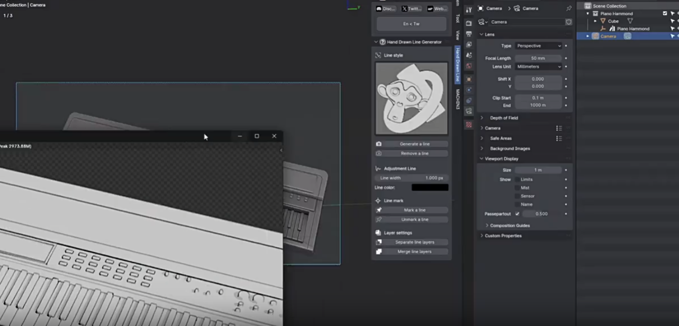Screen dimensions: 679x326
Task: Expand the Composition Guides subpanel
Action: (x=487, y=225)
